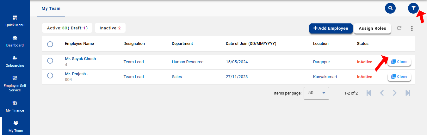The image size is (427, 135).
Task: Open the three-dot more options menu
Action: tap(412, 28)
